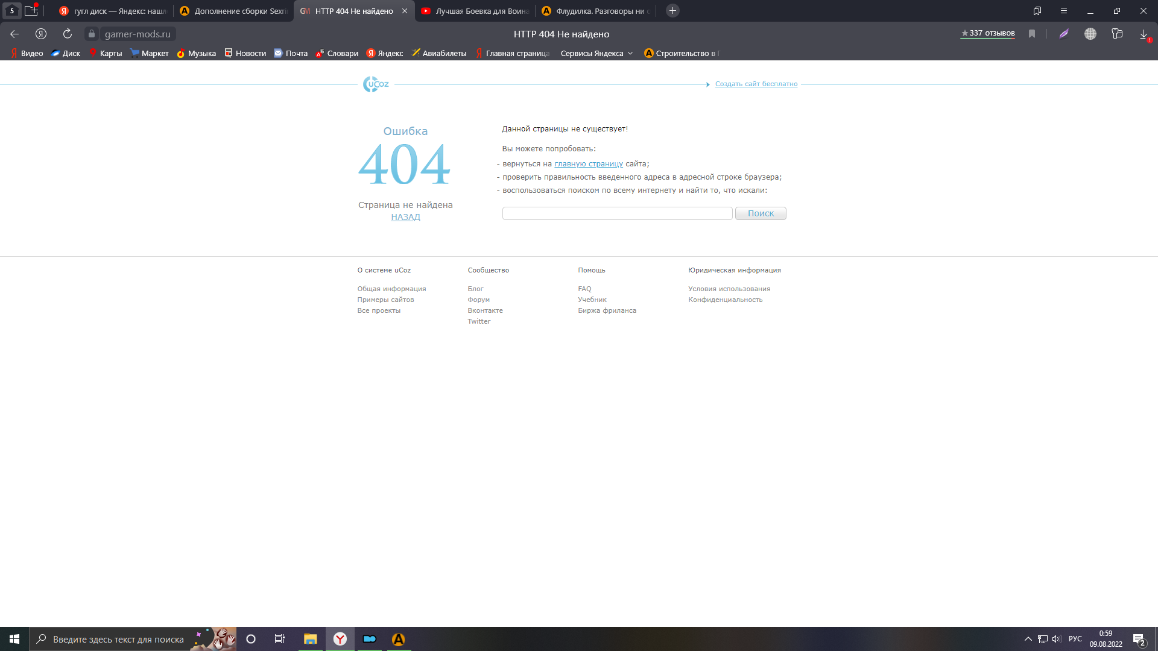The height and width of the screenshot is (651, 1158).
Task: Open File Explorer from the taskbar
Action: (x=310, y=639)
